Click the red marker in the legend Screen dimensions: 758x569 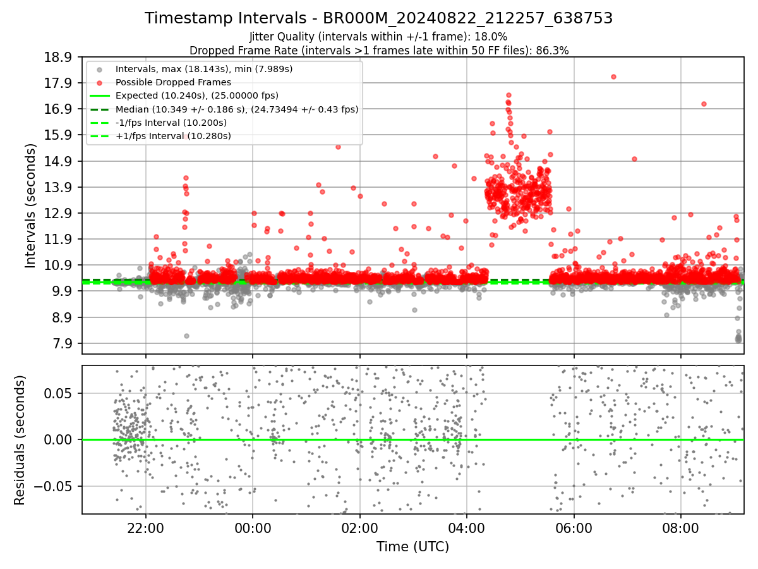99,82
